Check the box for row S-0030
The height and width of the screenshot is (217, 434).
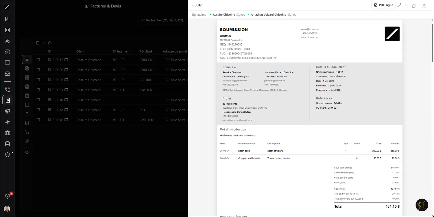(38, 70)
